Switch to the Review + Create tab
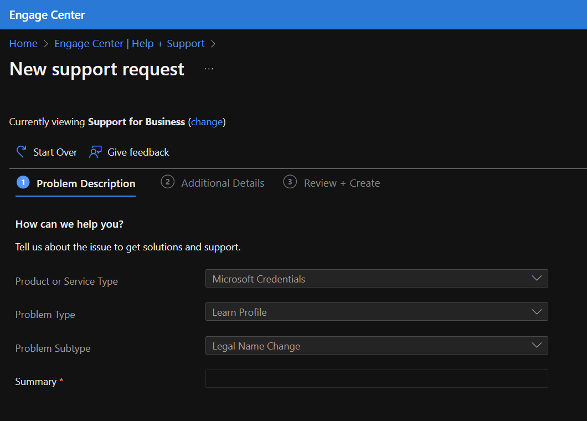This screenshot has width=587, height=421. click(332, 183)
